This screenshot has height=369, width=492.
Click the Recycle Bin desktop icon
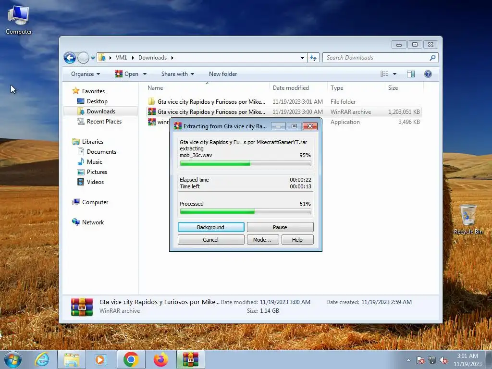click(x=468, y=219)
